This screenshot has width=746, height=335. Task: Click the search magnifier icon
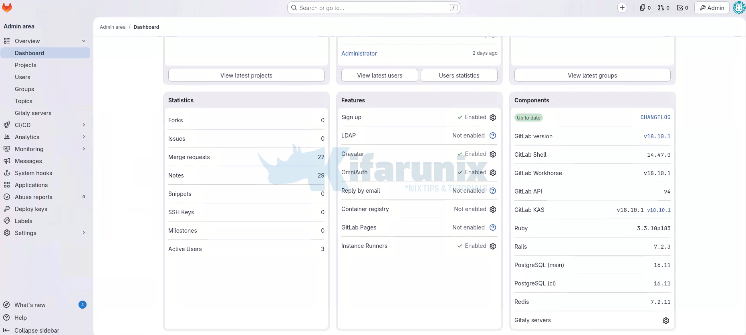pyautogui.click(x=294, y=8)
